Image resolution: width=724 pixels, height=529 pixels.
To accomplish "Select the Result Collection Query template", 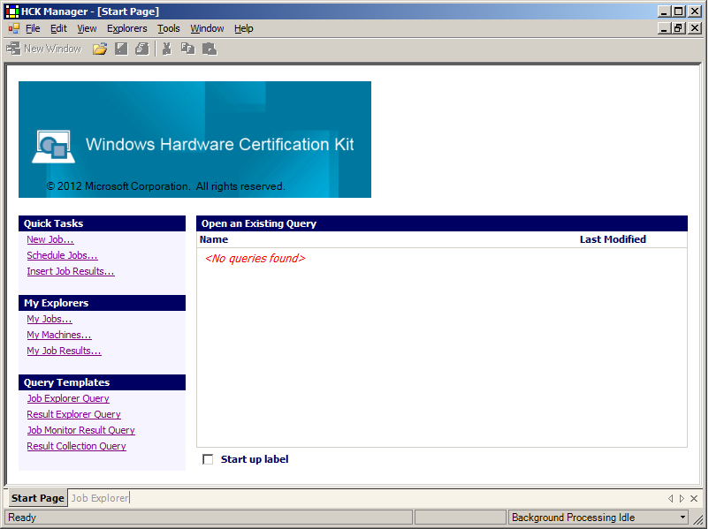I will click(x=76, y=446).
